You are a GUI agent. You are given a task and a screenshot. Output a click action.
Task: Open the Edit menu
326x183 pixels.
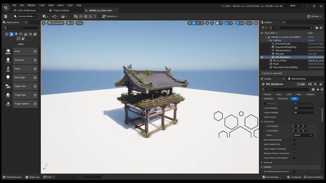tap(22, 5)
